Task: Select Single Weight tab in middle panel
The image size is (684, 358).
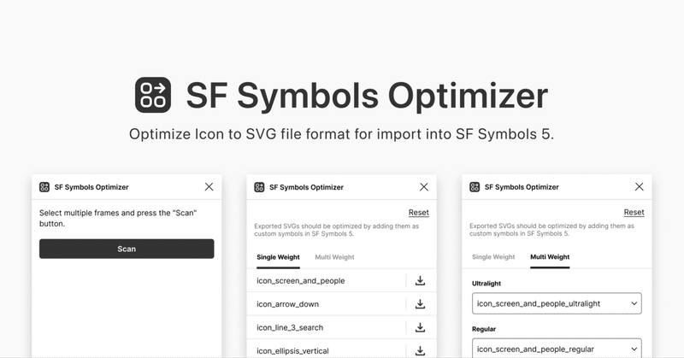Action: click(x=279, y=257)
